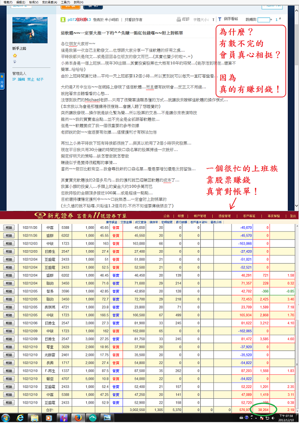Screen dimensions: 299x423
Task: Click 明細 for the 4721 stock row
Action: (x=9, y=307)
